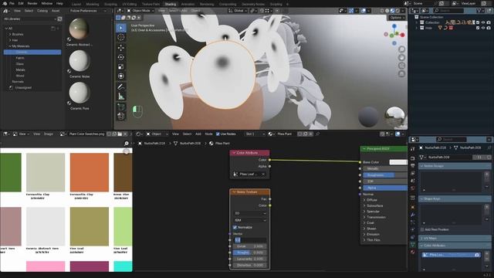Click the Blender logo in top menu bar
The width and height of the screenshot is (494, 278).
(5, 3)
